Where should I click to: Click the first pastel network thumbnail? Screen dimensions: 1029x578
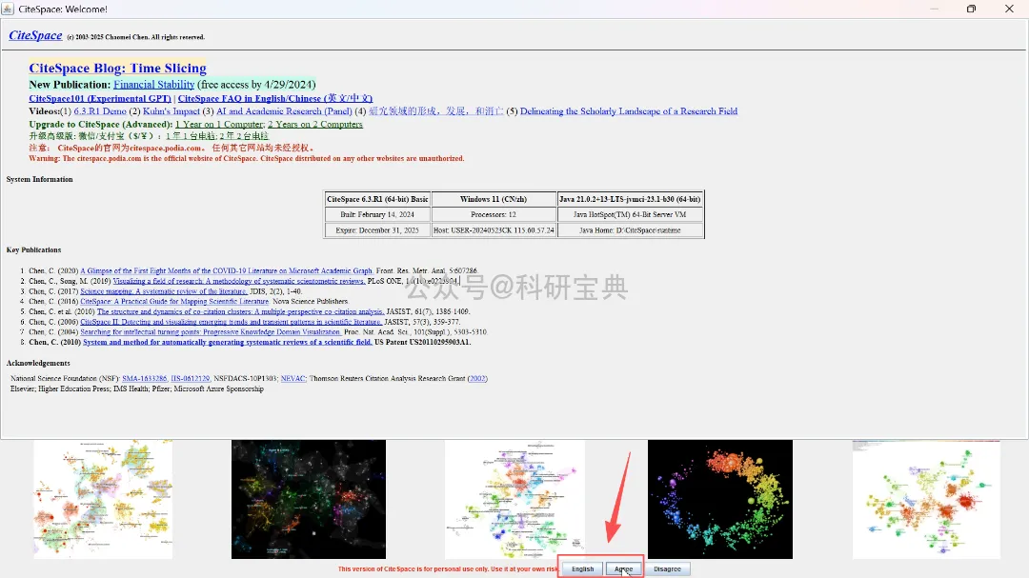click(103, 499)
